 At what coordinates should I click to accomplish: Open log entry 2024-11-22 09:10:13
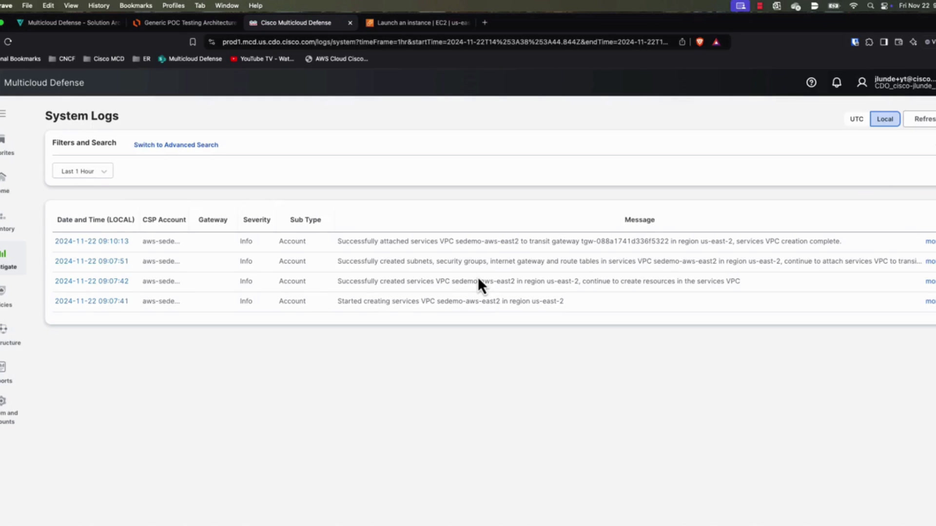point(92,241)
